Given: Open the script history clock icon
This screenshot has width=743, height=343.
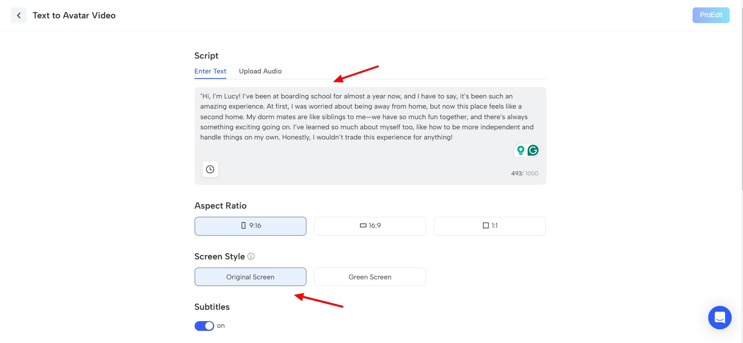Looking at the screenshot, I should click(x=210, y=169).
